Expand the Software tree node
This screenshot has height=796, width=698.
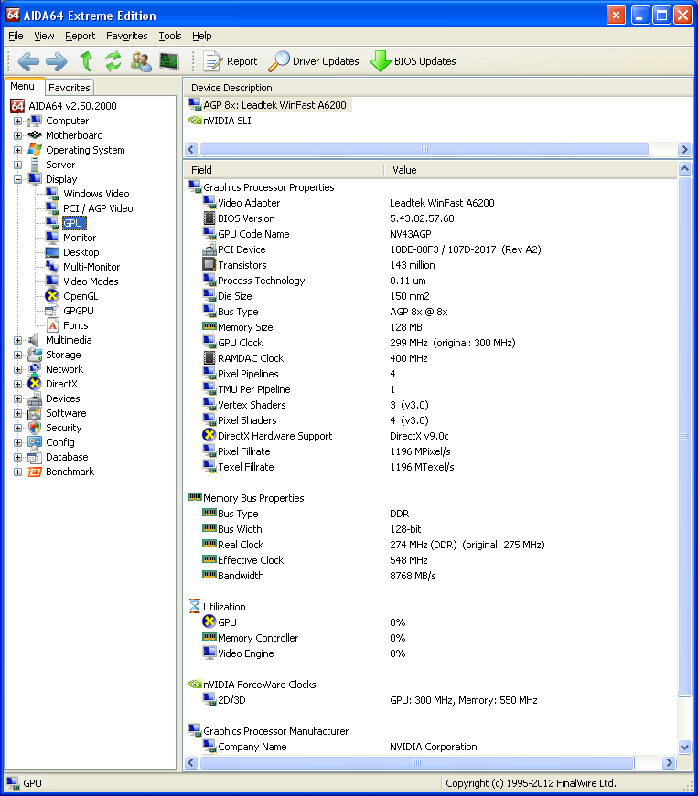coord(17,413)
